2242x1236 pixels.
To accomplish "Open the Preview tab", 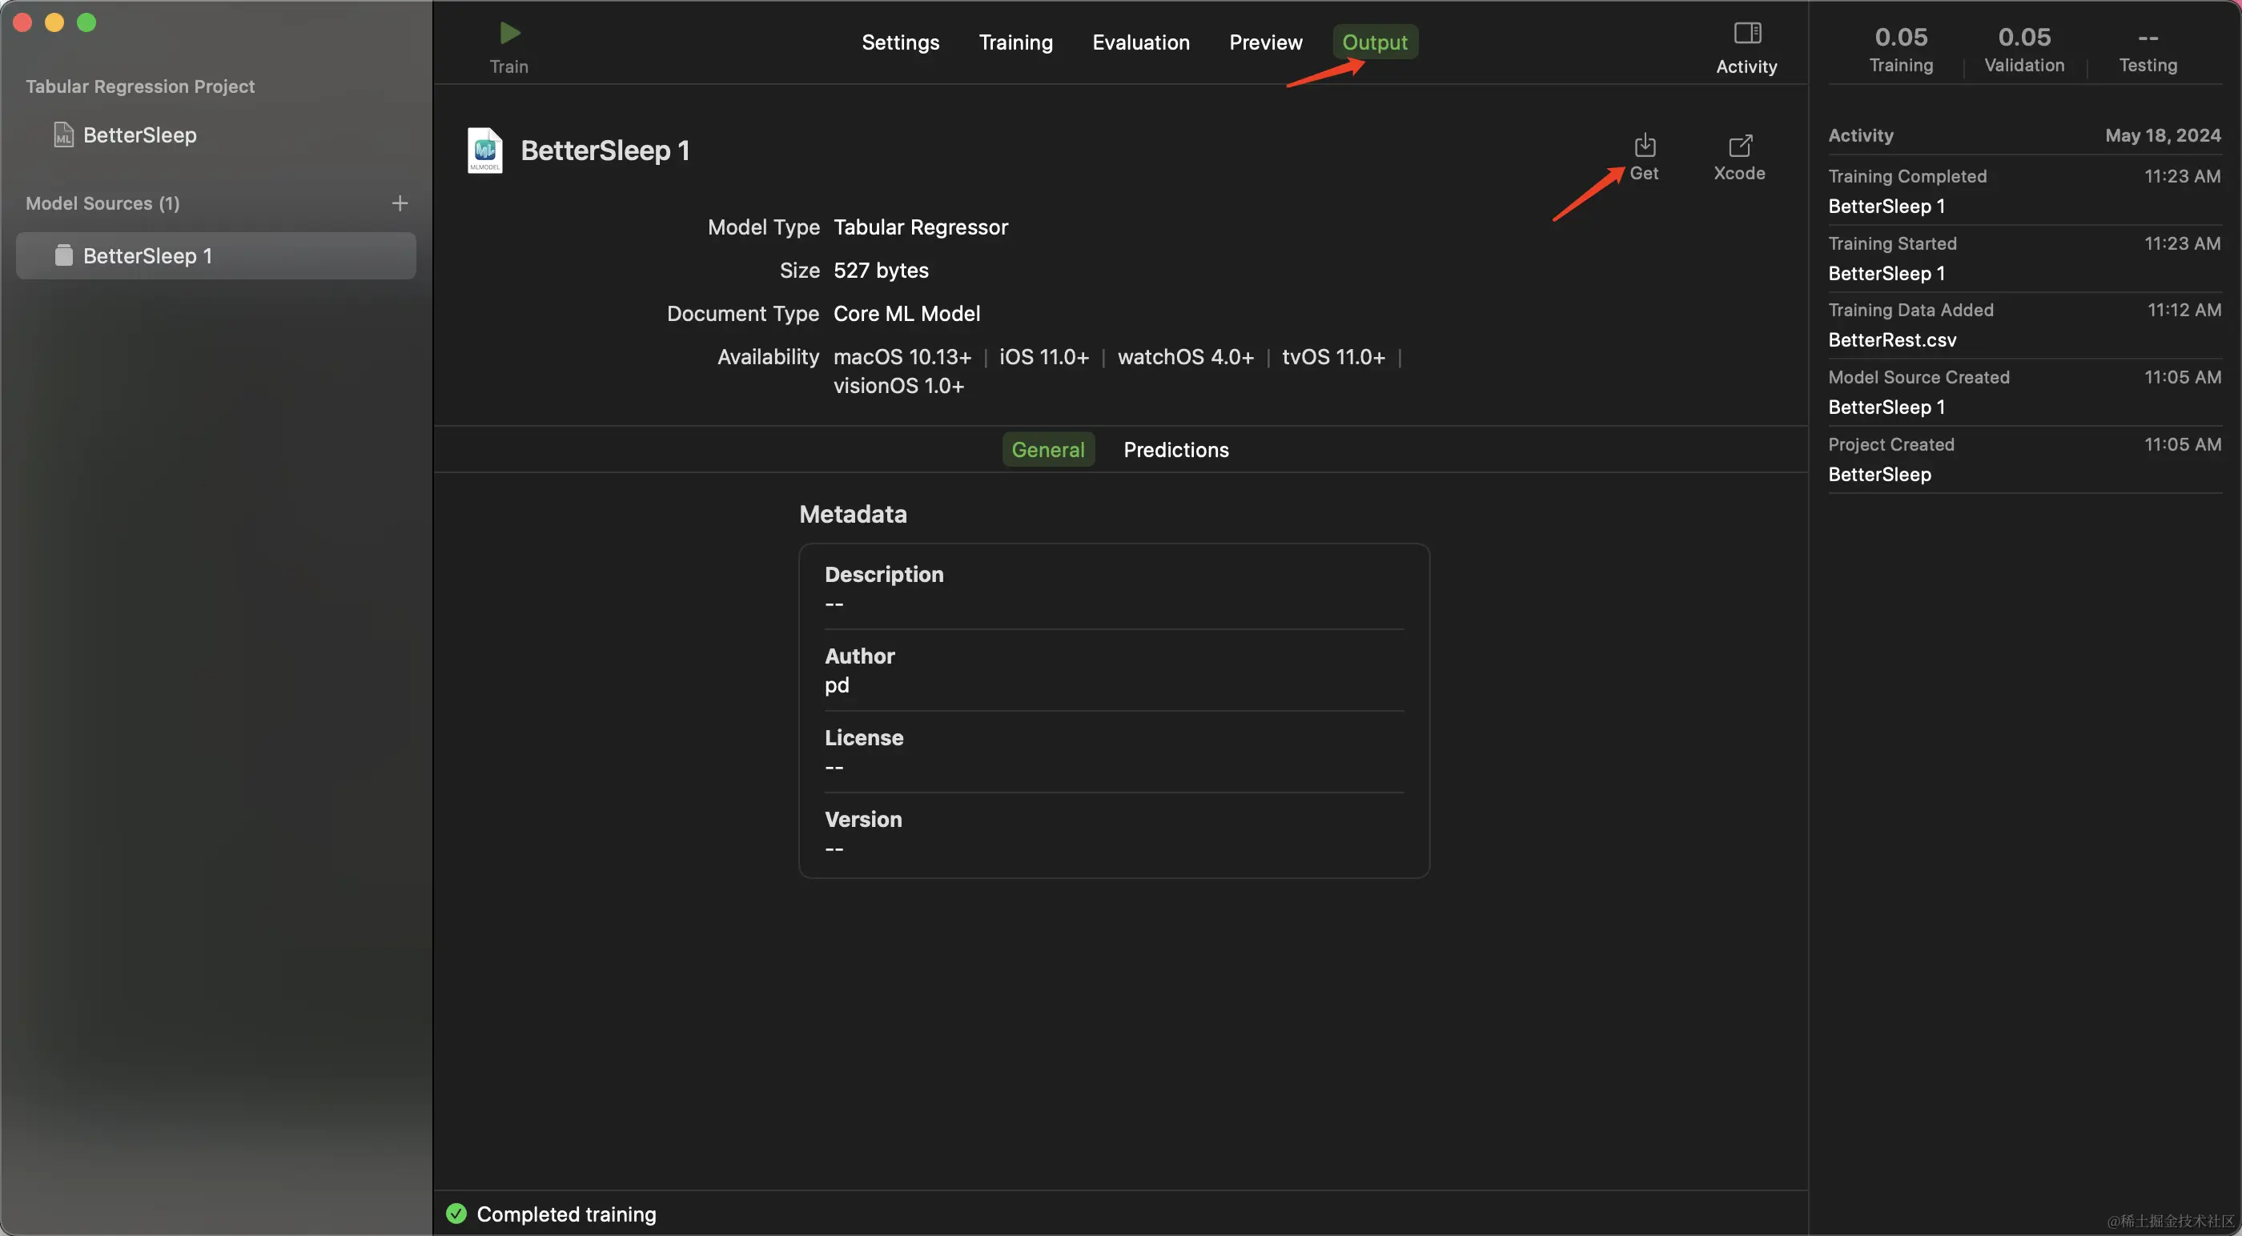I will click(x=1264, y=42).
